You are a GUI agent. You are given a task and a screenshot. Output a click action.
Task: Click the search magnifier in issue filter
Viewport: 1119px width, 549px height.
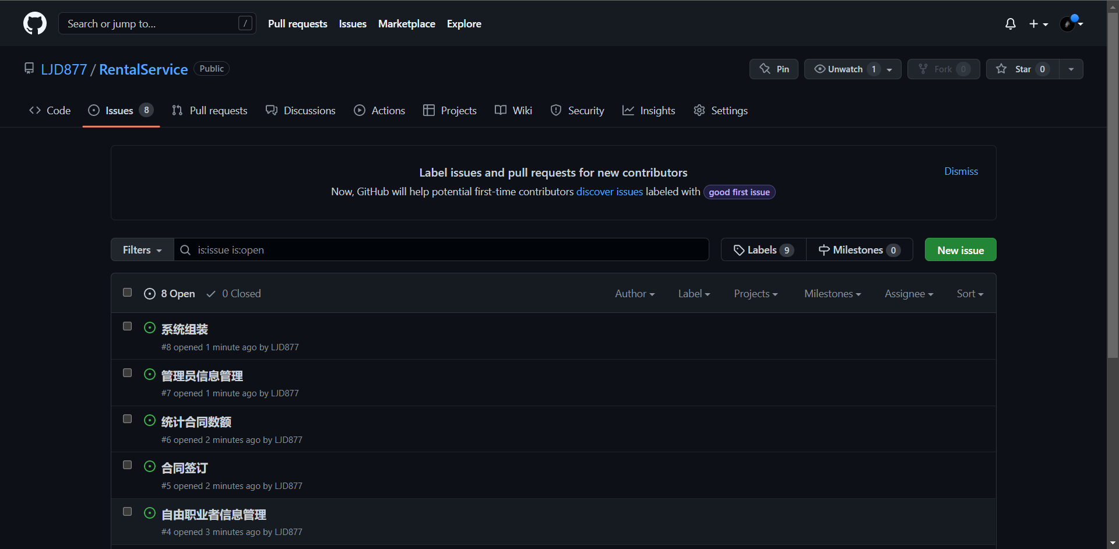point(185,250)
